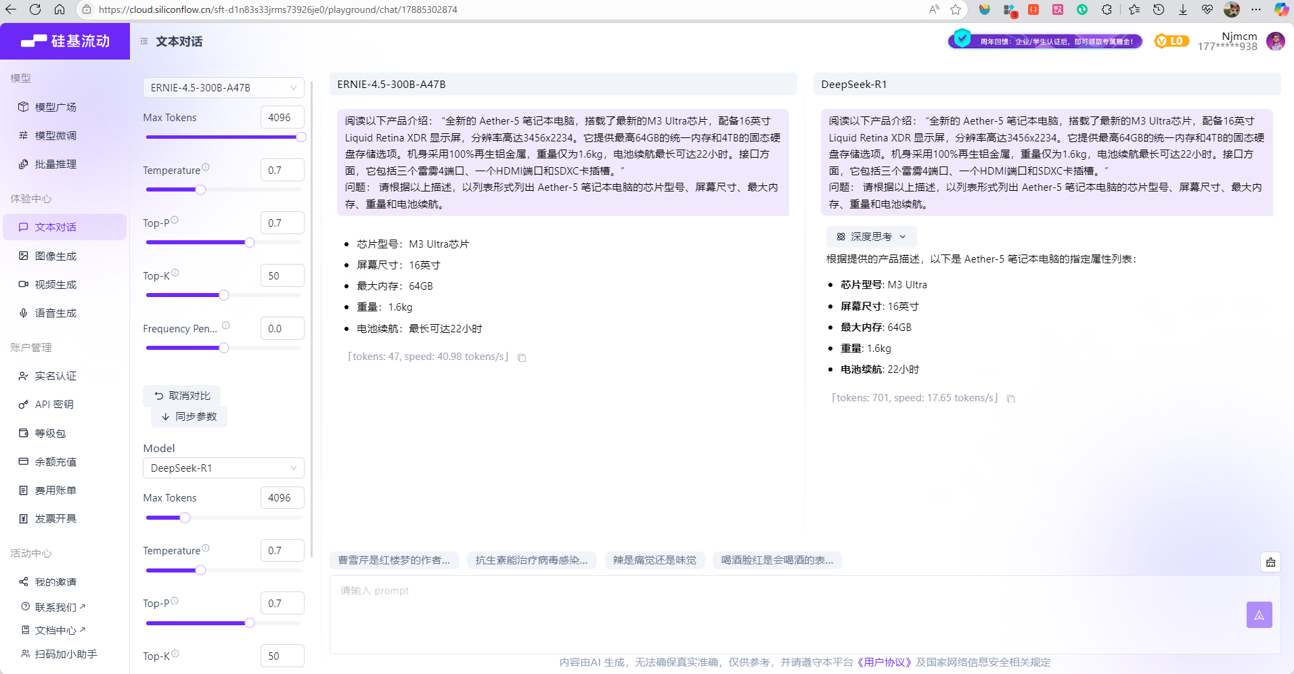Click the 取消对比 button

pos(181,396)
